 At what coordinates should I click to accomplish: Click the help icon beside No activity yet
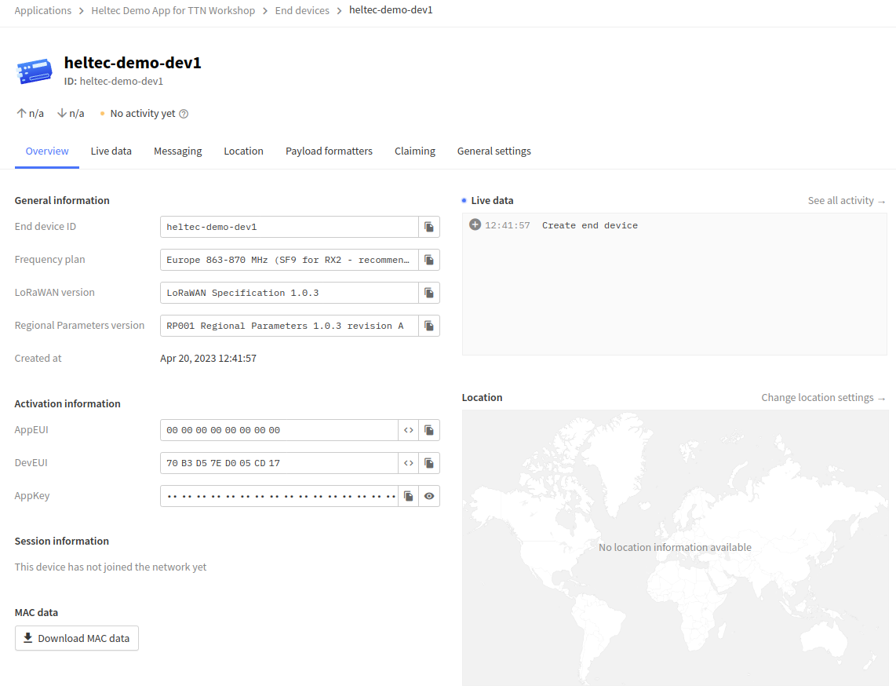[x=184, y=114]
